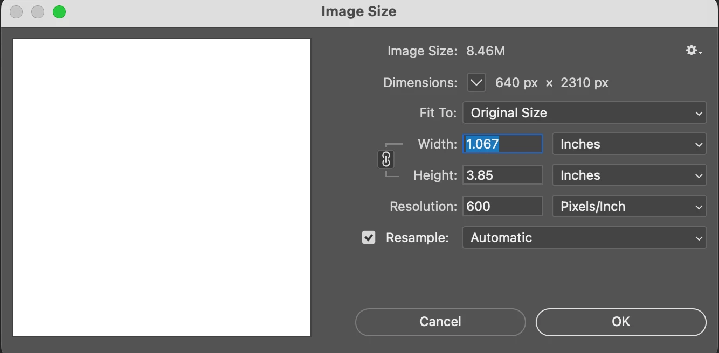The height and width of the screenshot is (353, 719).
Task: Click the Resolution label text
Action: pyautogui.click(x=423, y=207)
